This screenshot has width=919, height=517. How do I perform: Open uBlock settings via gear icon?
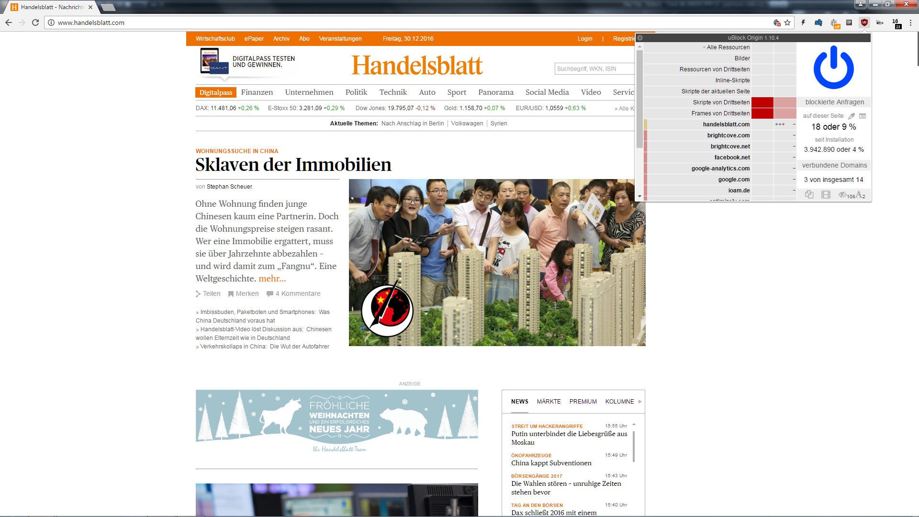click(640, 38)
